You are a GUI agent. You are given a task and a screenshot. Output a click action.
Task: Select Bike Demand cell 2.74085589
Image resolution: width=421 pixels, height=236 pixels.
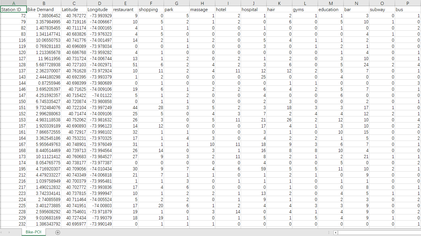pyautogui.click(x=44, y=199)
